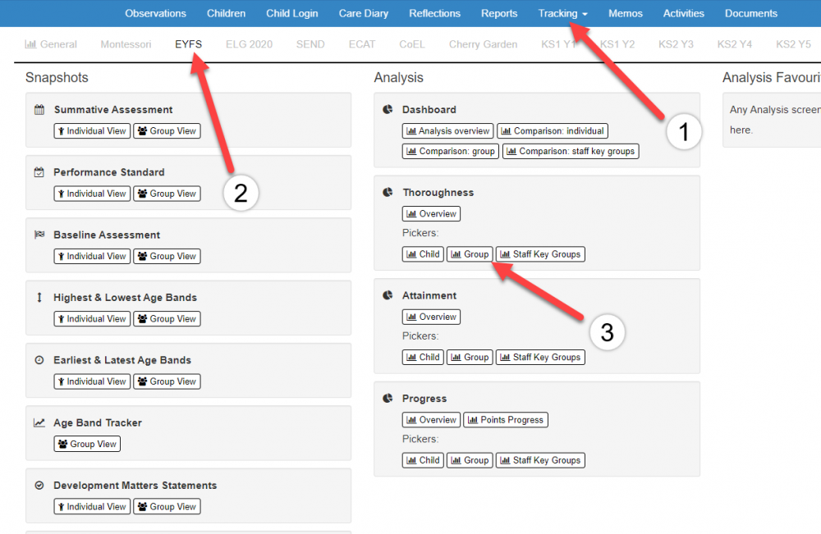Select the EYFS tab

pos(188,44)
